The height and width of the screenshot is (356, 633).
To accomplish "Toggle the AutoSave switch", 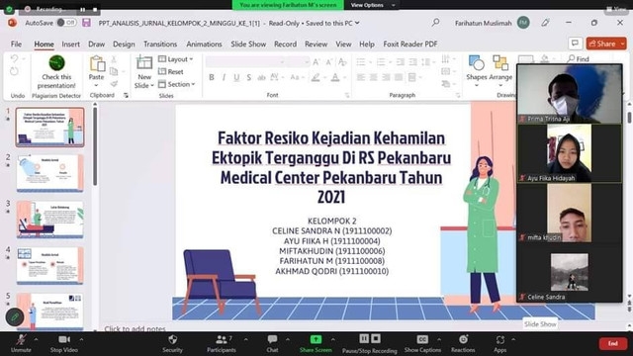I will 66,23.
